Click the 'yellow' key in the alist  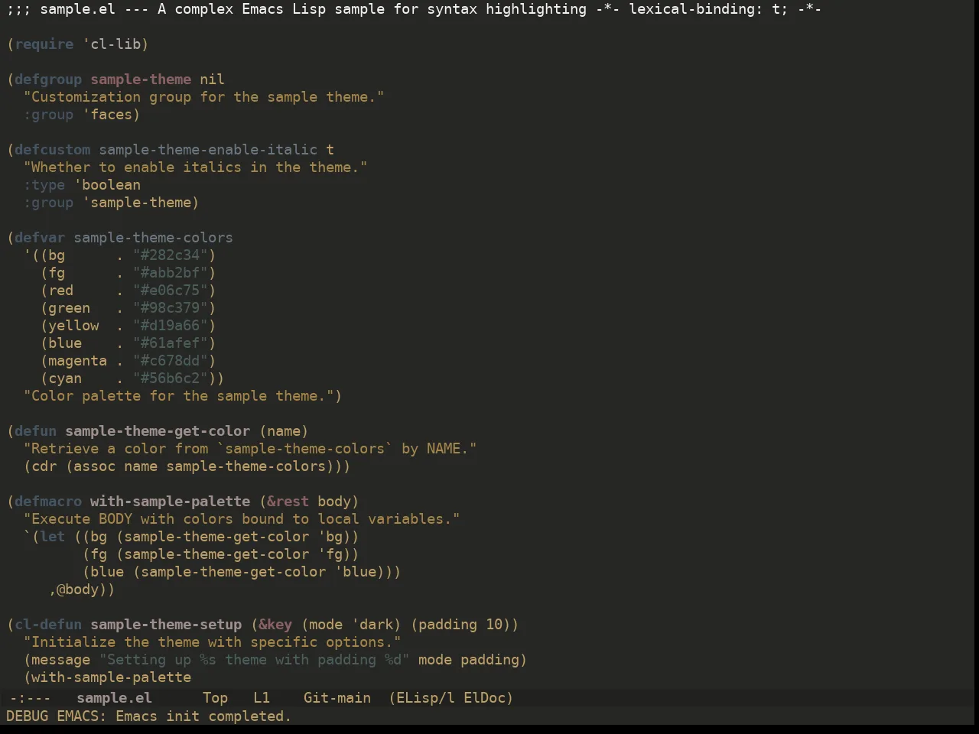[74, 326]
